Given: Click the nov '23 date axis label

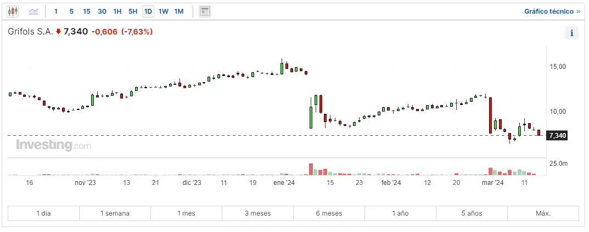Looking at the screenshot, I should 85,183.
